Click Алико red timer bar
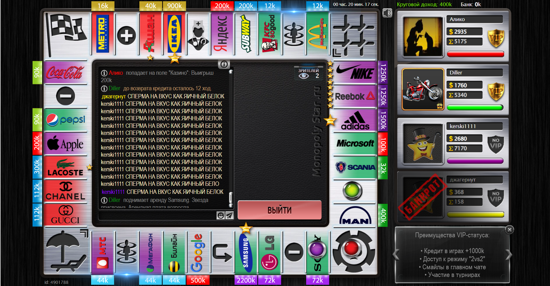Image resolution: width=550 pixels, height=286 pixels. (476, 54)
